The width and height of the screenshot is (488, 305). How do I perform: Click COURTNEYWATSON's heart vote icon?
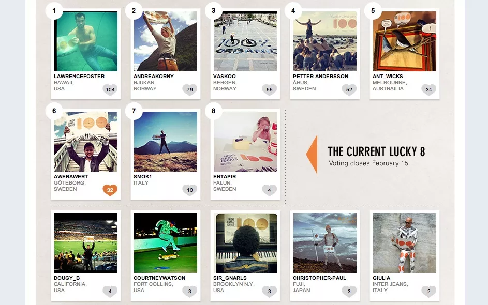pos(190,292)
